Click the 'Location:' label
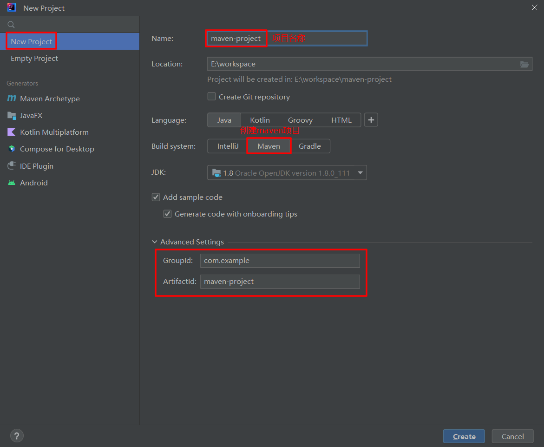544x447 pixels. coord(167,64)
